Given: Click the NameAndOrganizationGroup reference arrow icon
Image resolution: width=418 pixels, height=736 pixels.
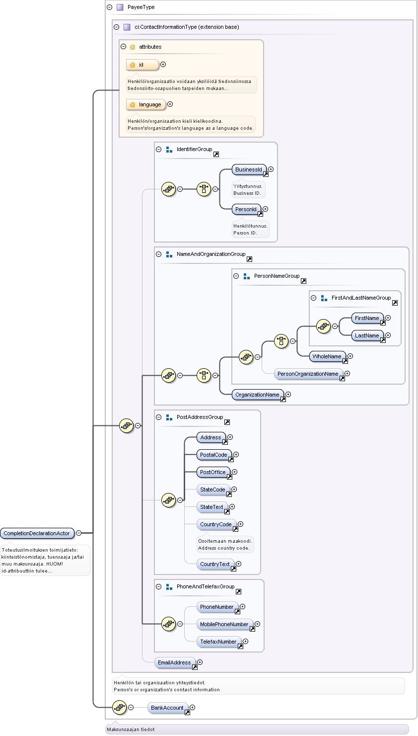Looking at the screenshot, I should [250, 259].
